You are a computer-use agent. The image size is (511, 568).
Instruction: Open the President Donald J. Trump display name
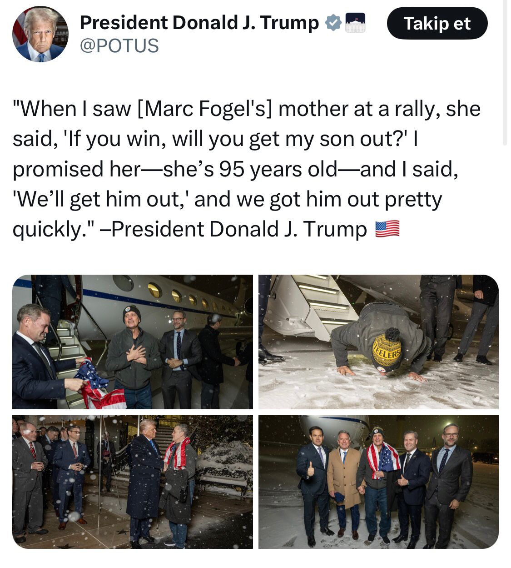pos(199,23)
